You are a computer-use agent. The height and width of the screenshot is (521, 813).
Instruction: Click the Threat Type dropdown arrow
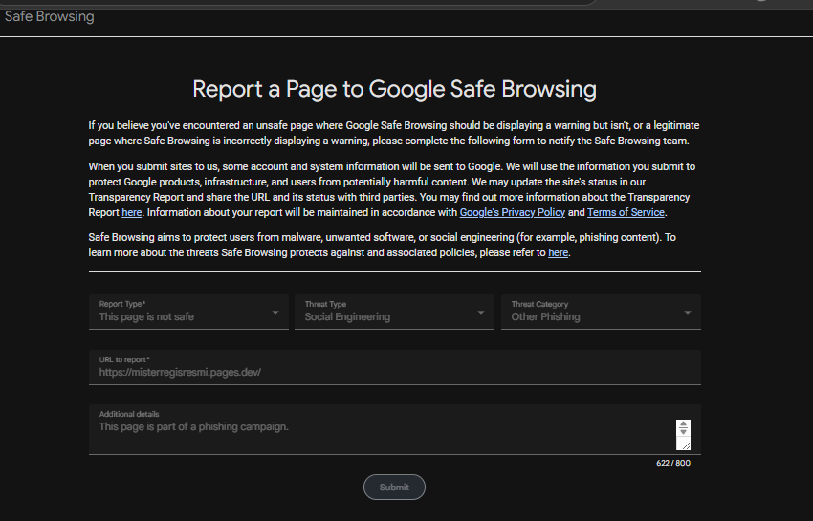pos(481,313)
